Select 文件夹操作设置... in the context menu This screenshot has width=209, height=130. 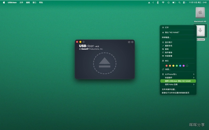[178, 89]
